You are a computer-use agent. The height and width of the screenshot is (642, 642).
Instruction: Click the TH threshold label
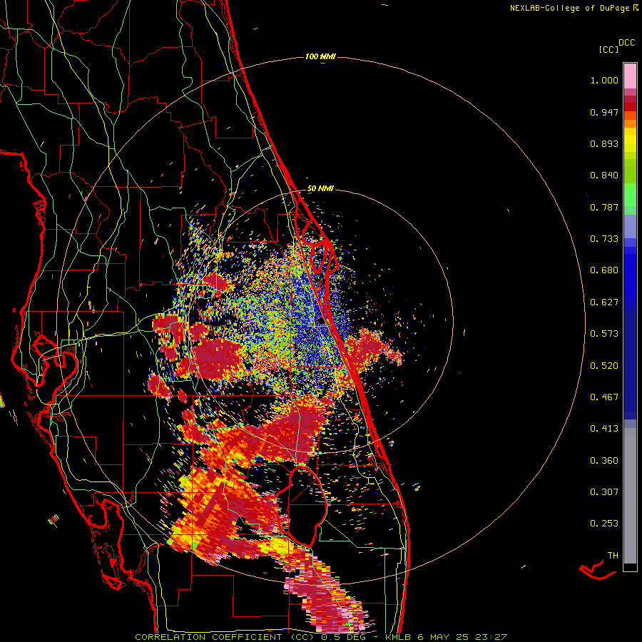point(613,556)
